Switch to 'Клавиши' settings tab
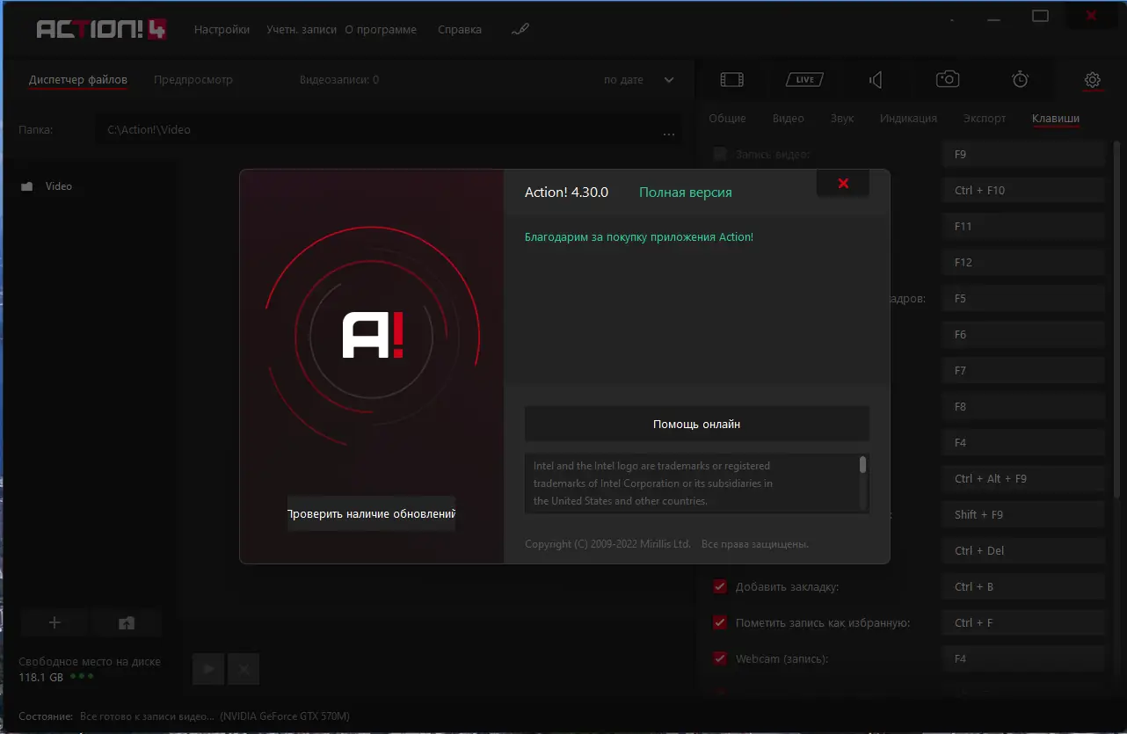 [1056, 118]
